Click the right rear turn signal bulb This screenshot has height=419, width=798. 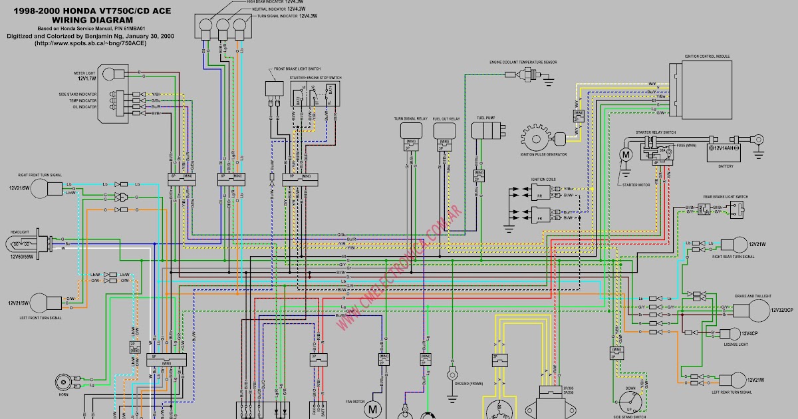click(739, 245)
